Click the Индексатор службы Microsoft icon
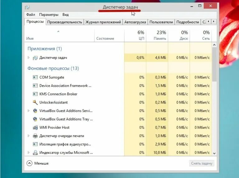The height and width of the screenshot is (178, 239). click(x=35, y=153)
